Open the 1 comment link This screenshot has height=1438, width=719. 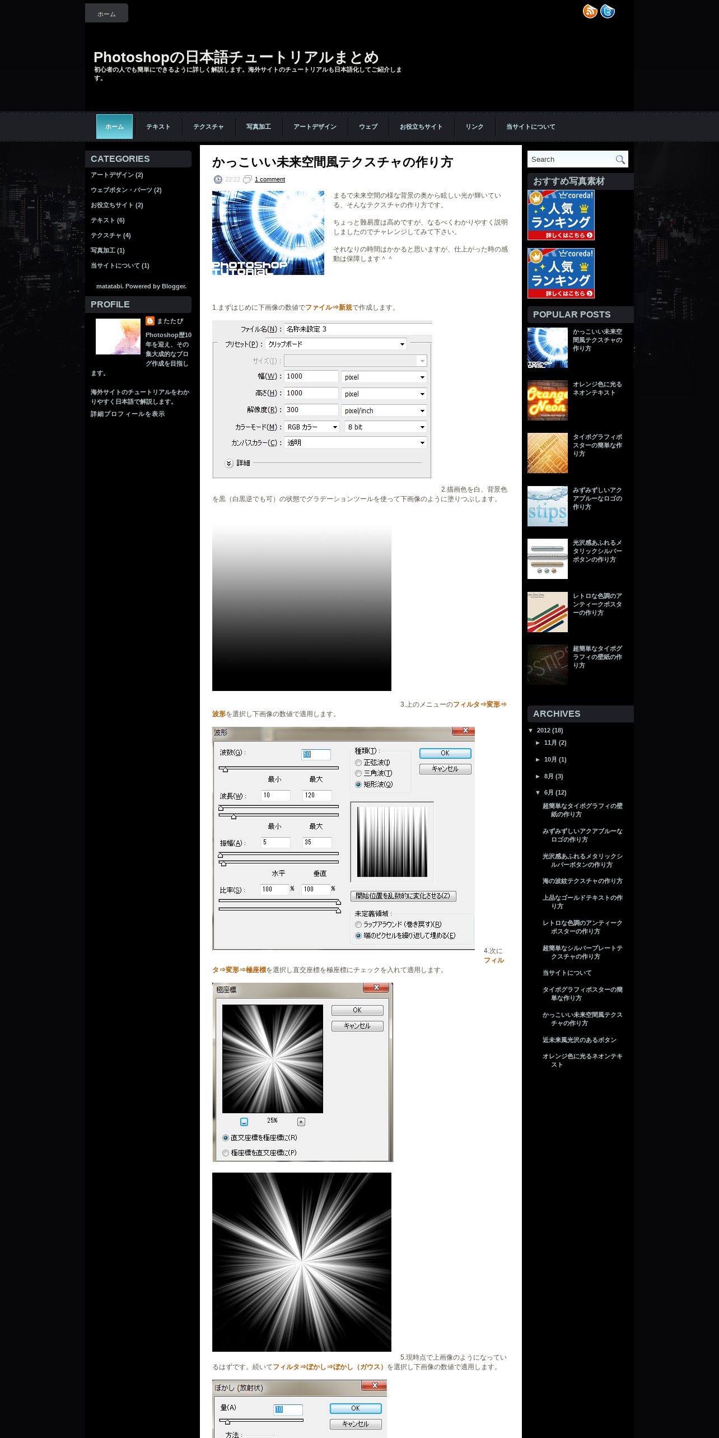(270, 179)
